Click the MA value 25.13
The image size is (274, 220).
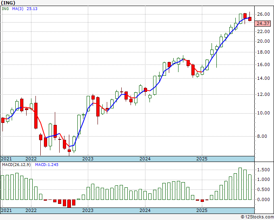tap(32, 9)
